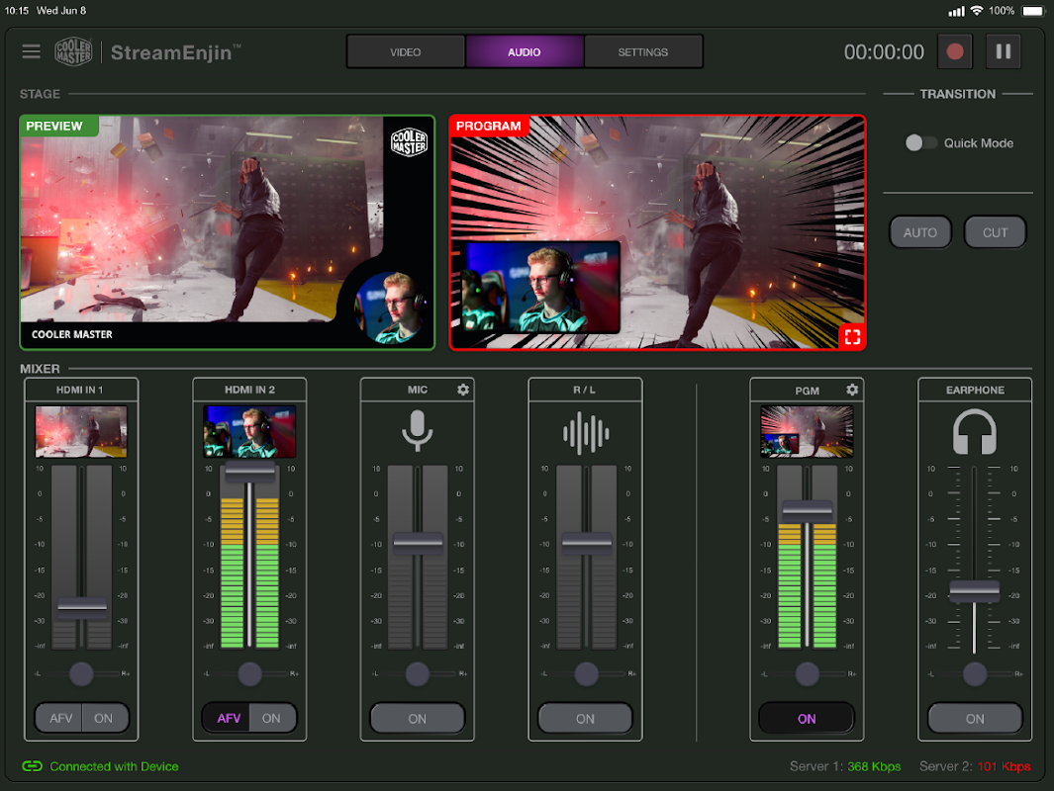Turn ON the HDMI IN 2 channel
This screenshot has width=1054, height=791.
tap(271, 718)
